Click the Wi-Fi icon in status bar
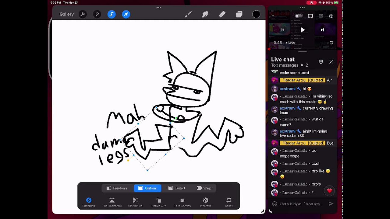Viewport: 390px width, 219px height. 320,2
